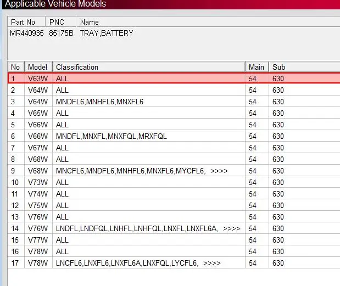Click Applicable Vehicle Models title bar
The height and width of the screenshot is (286, 340).
coord(171,4)
